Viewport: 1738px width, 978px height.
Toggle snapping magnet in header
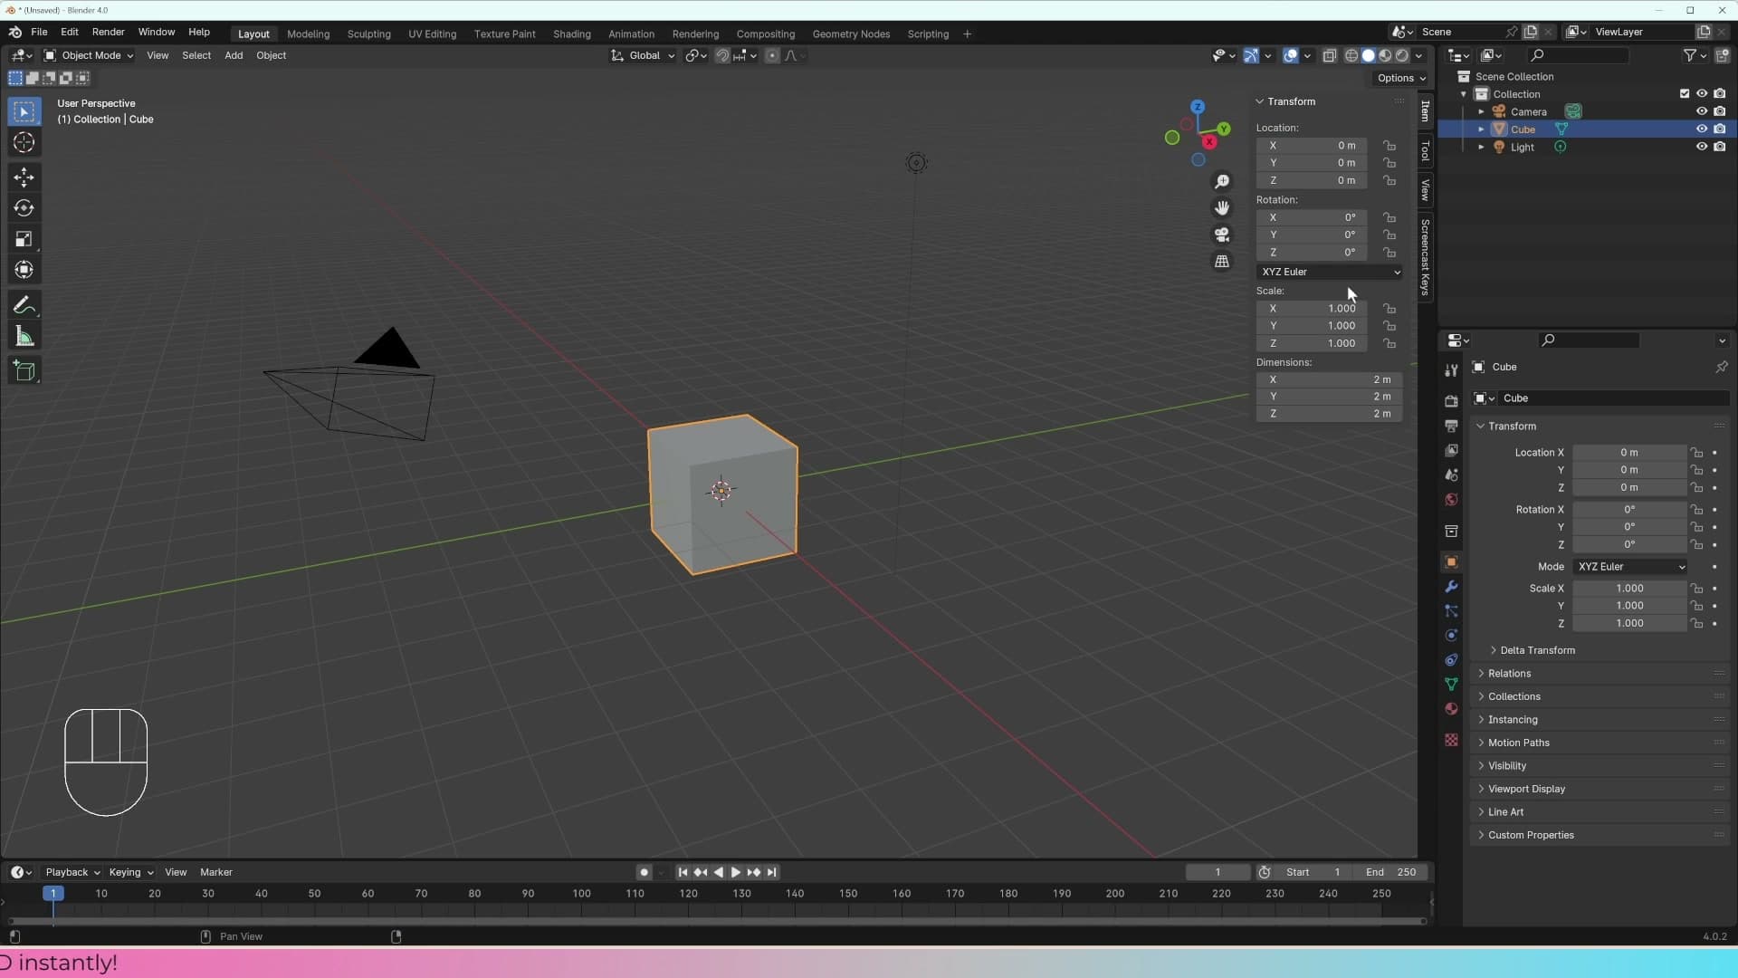[x=721, y=56]
